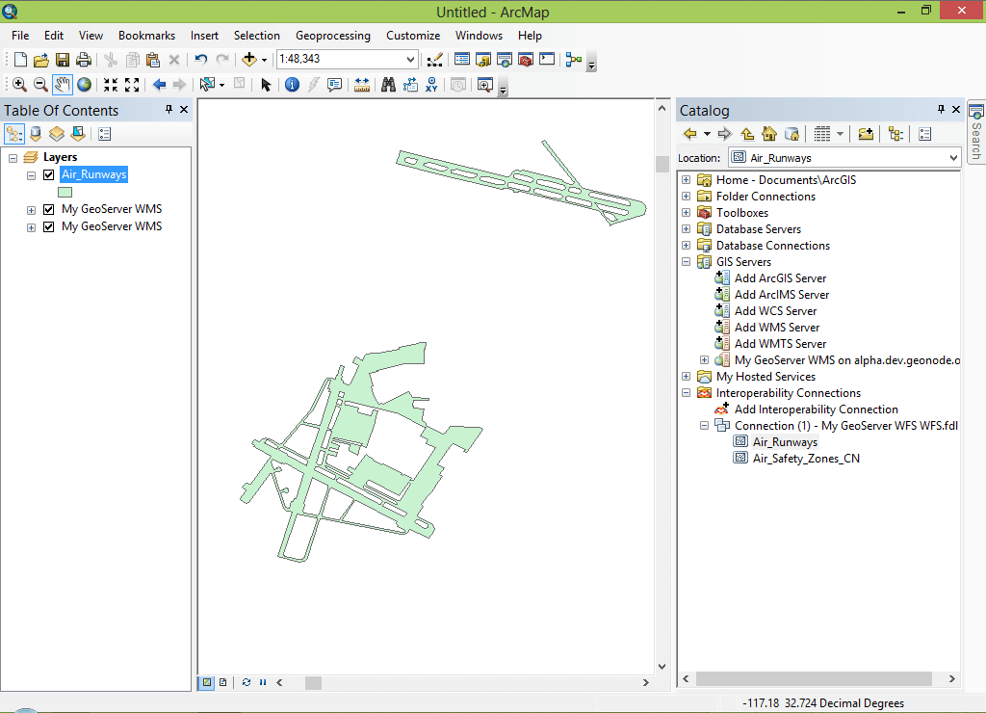Open the Geoprocessing menu
Screen dimensions: 986x713
point(333,36)
